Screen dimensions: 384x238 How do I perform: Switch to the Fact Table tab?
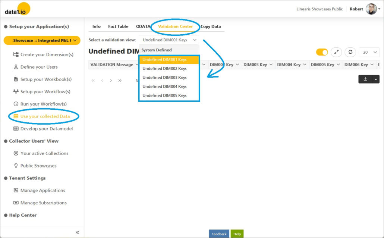(x=118, y=26)
